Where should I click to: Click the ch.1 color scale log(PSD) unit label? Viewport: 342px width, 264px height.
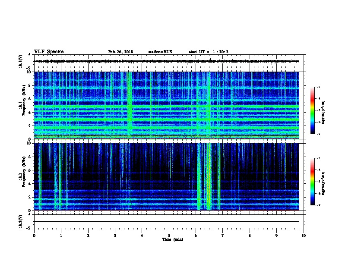323,113
